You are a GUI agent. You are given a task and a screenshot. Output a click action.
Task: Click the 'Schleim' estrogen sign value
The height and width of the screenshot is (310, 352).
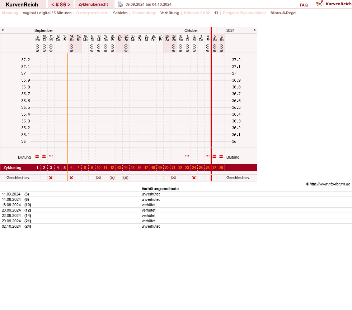(x=120, y=13)
